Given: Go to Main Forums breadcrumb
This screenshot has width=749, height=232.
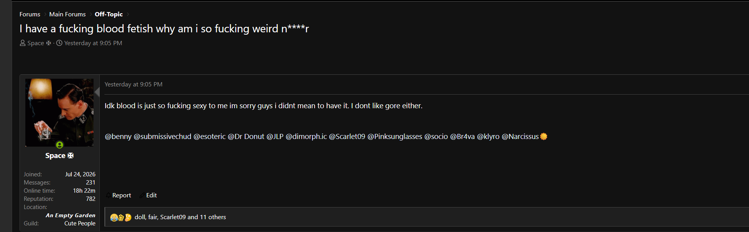Looking at the screenshot, I should click(67, 14).
